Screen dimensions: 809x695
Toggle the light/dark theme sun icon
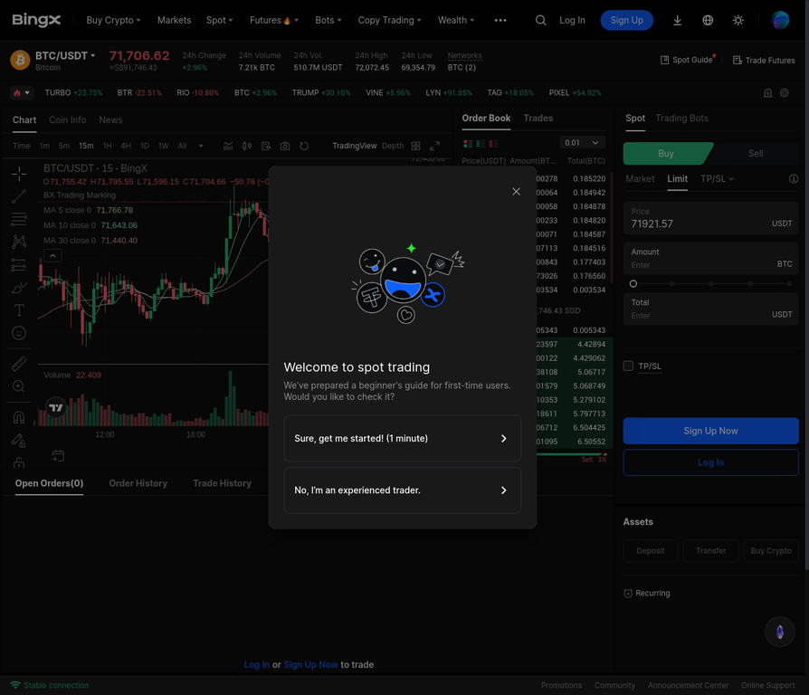pos(738,20)
